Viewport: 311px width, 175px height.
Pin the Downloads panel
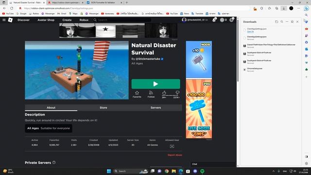point(292,21)
